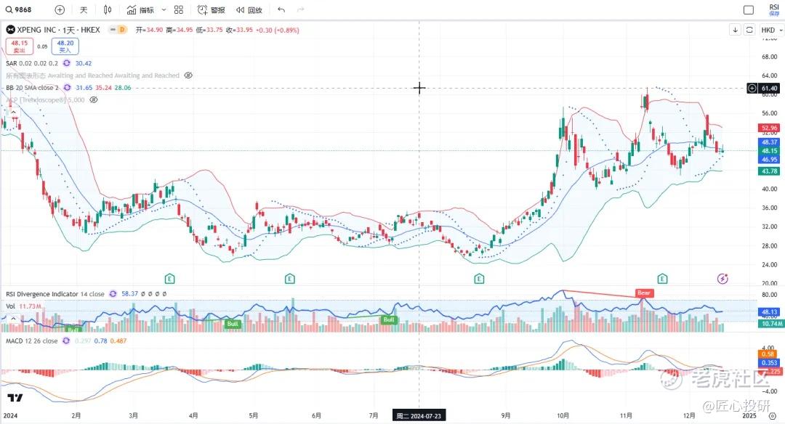This screenshot has width=785, height=424.
Task: Select the BB 20 SMA close 2 legend
Action: [x=32, y=88]
